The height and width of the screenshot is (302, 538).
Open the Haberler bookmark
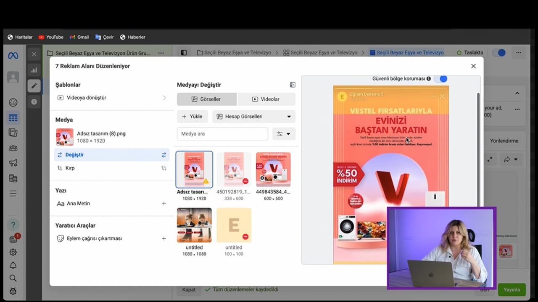tap(132, 37)
